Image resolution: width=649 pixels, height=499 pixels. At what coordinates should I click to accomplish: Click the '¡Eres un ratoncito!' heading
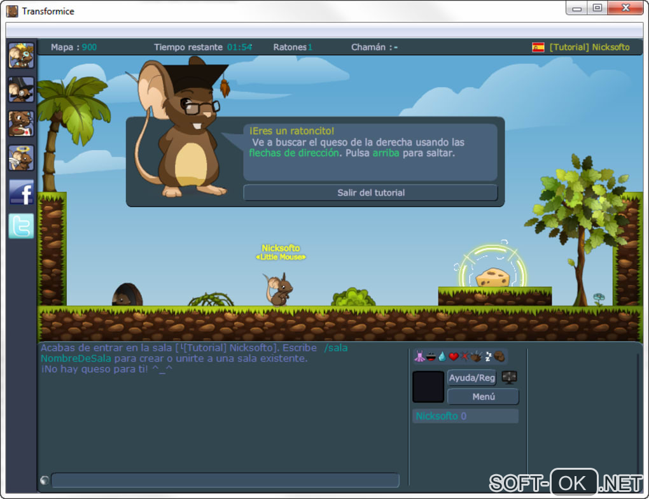(x=291, y=131)
